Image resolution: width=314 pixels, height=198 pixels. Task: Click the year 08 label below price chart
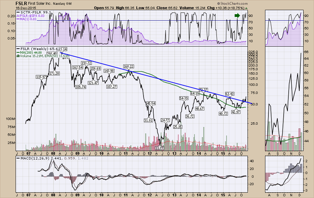53,154
